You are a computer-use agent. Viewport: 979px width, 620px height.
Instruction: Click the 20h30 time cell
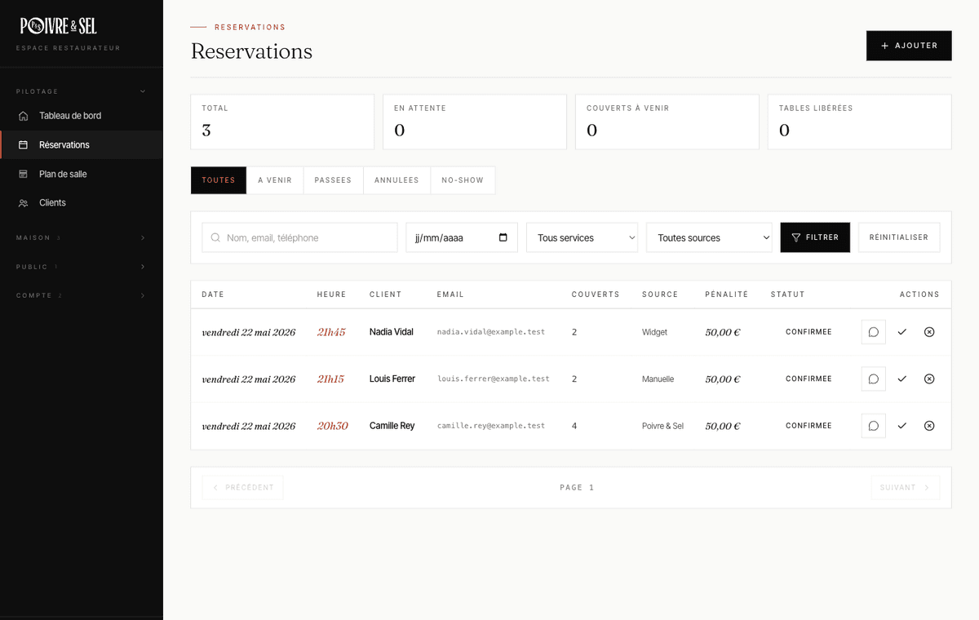[333, 426]
